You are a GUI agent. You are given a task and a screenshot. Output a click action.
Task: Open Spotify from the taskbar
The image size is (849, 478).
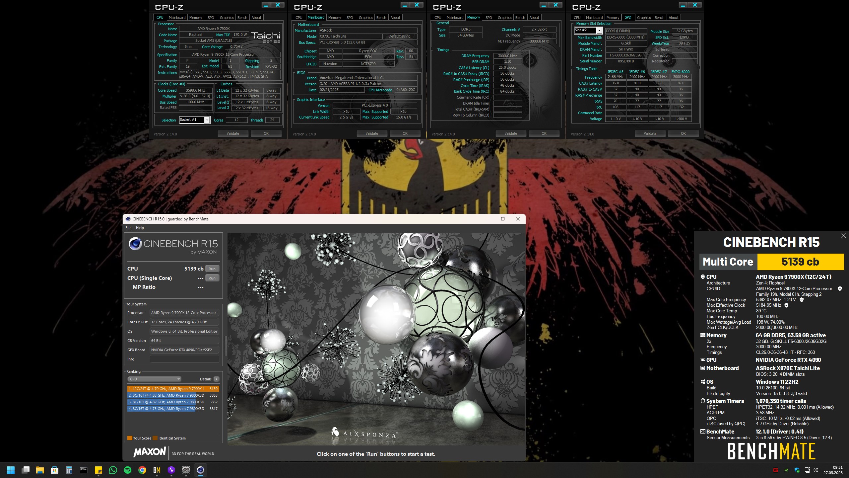128,470
